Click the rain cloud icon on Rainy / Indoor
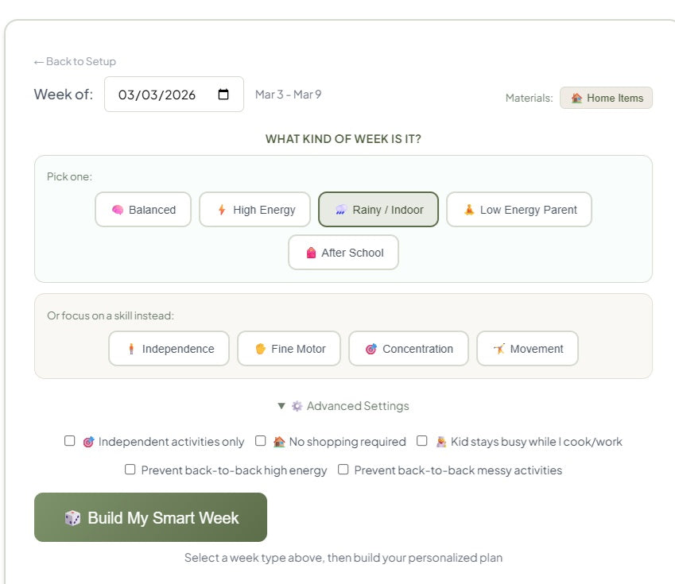 (340, 211)
